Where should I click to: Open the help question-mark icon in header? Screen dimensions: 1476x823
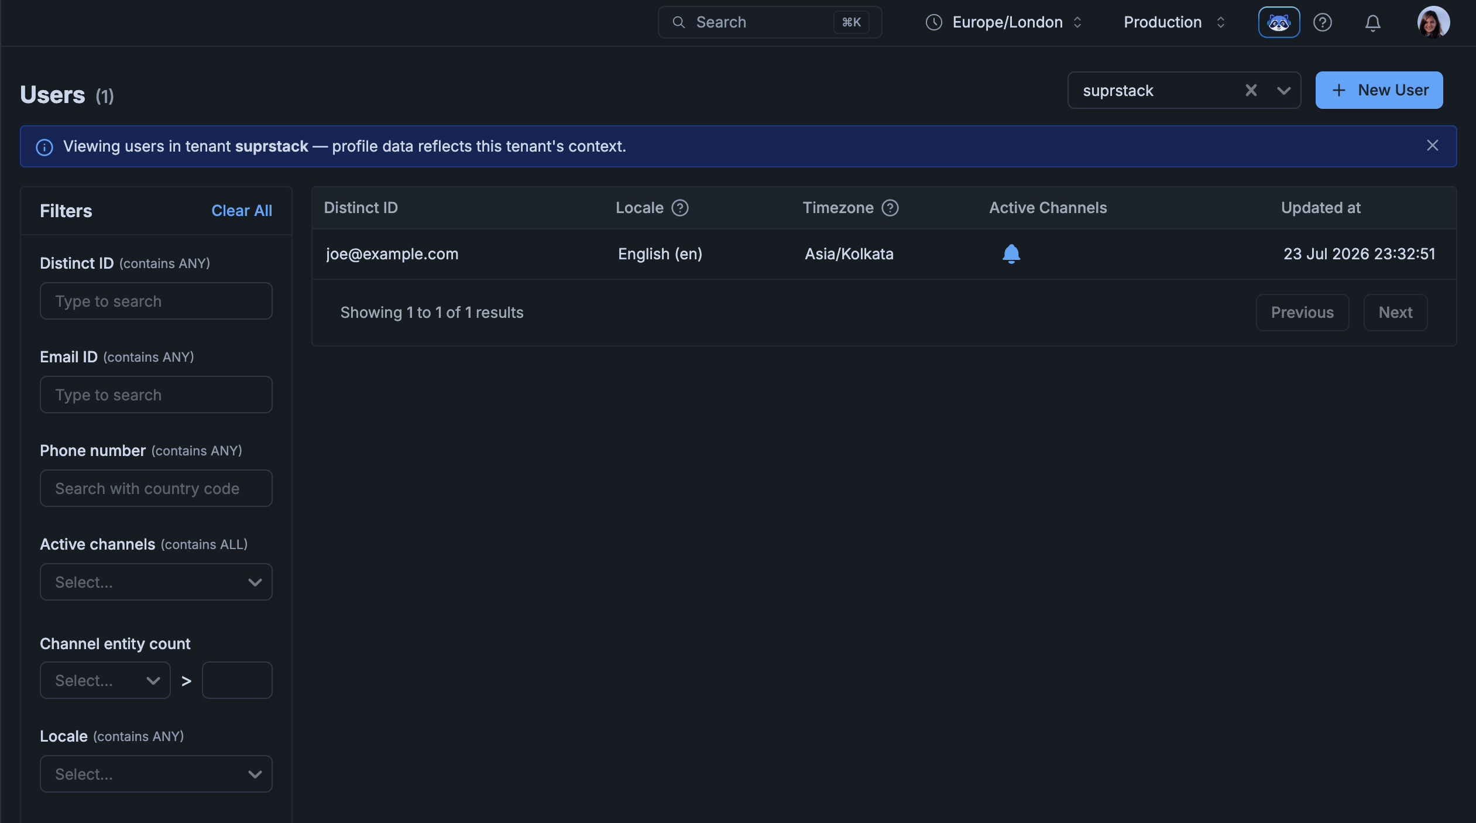pos(1323,22)
